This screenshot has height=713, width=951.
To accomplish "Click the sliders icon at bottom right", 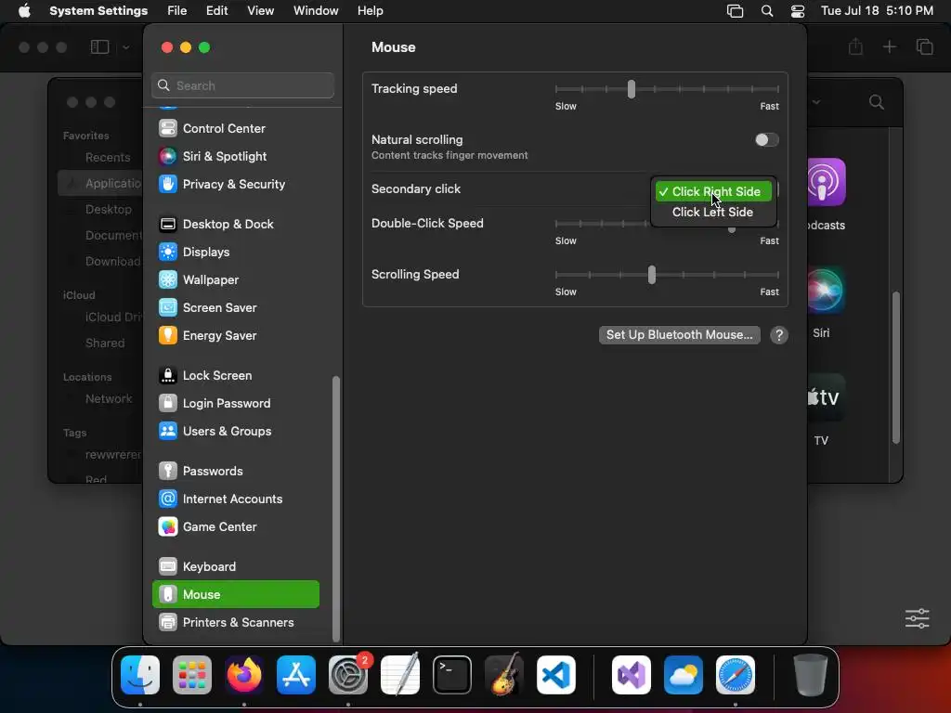I will coord(917,618).
